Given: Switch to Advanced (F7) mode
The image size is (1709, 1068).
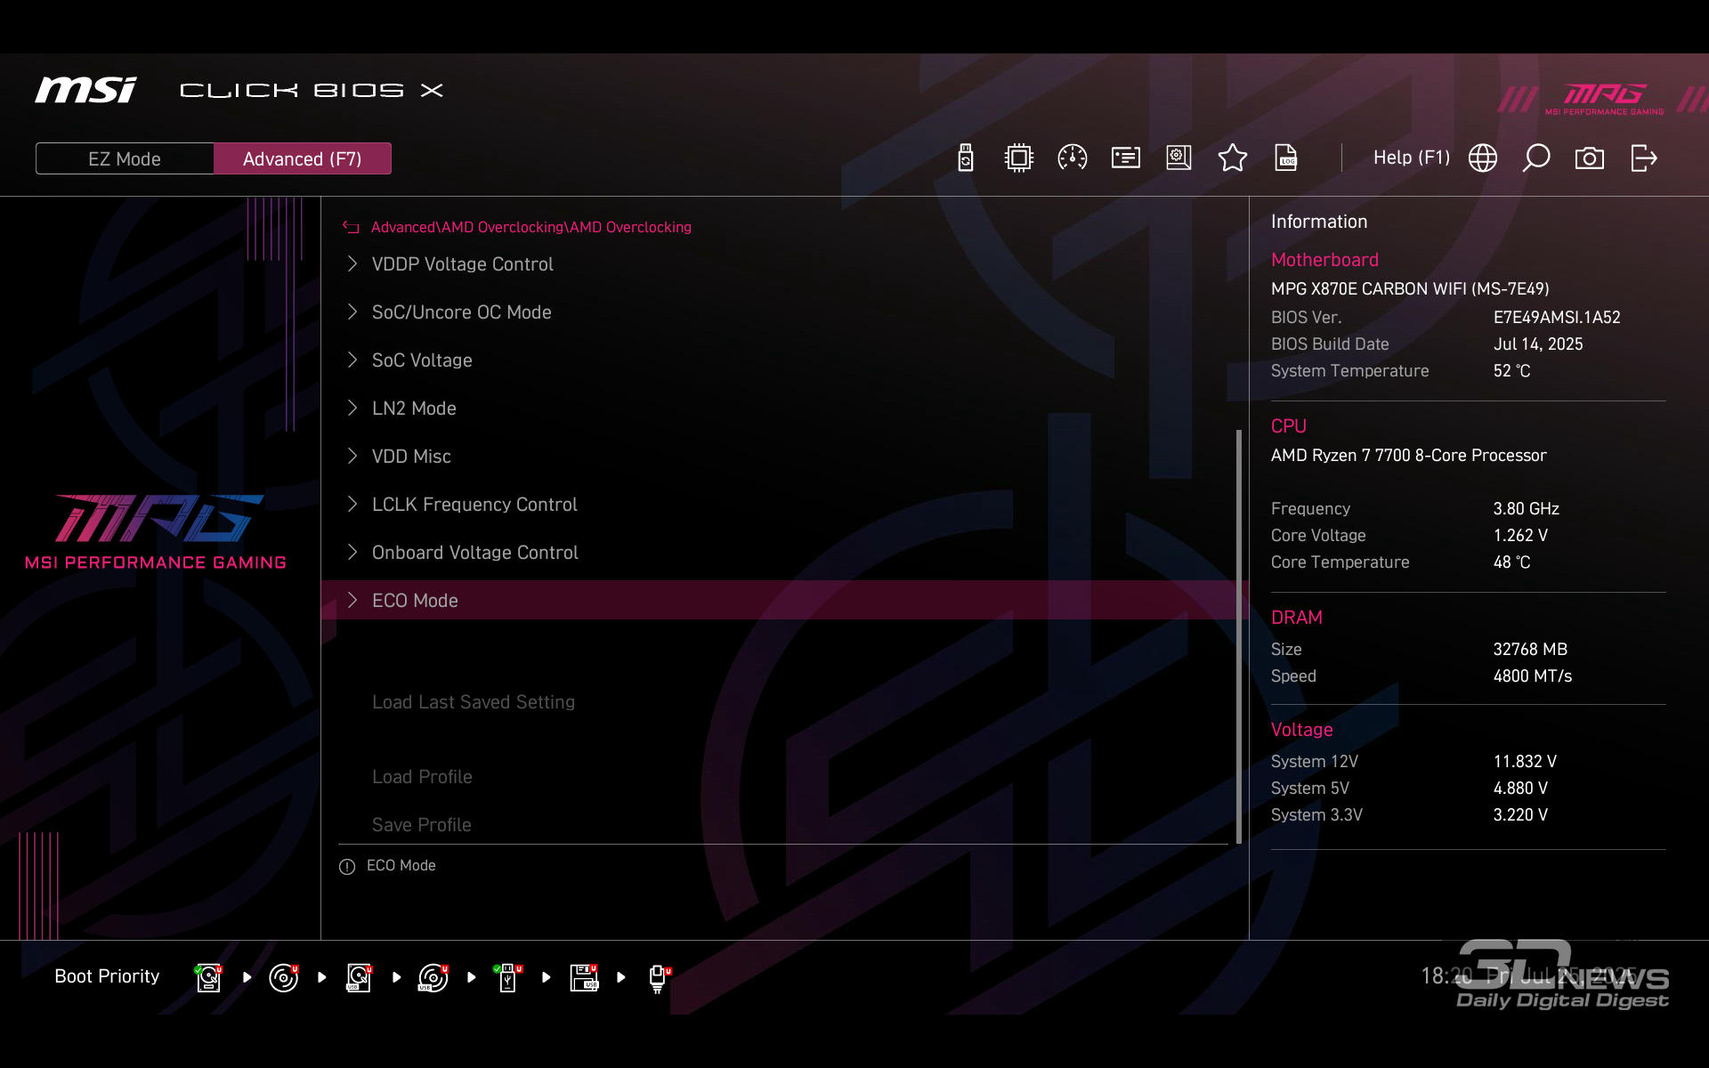Looking at the screenshot, I should click(x=303, y=158).
